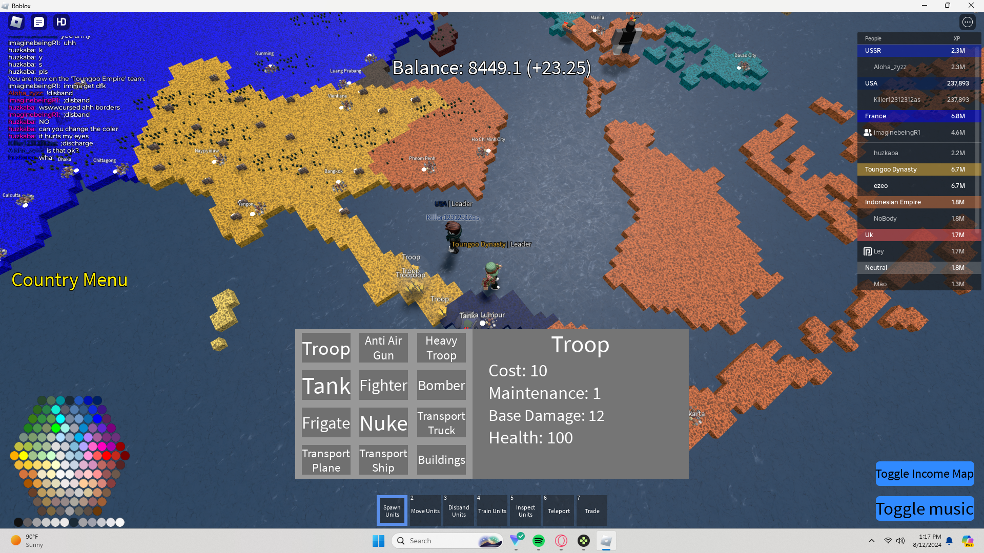Click the HD admin icon
The width and height of the screenshot is (984, 553).
(61, 22)
